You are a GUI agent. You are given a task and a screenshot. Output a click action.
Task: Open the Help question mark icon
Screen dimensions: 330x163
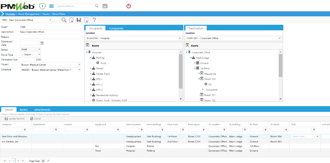(x=94, y=20)
